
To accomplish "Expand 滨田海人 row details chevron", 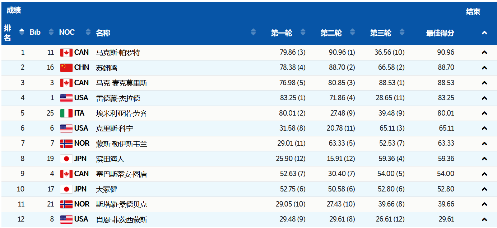I will click(484, 159).
